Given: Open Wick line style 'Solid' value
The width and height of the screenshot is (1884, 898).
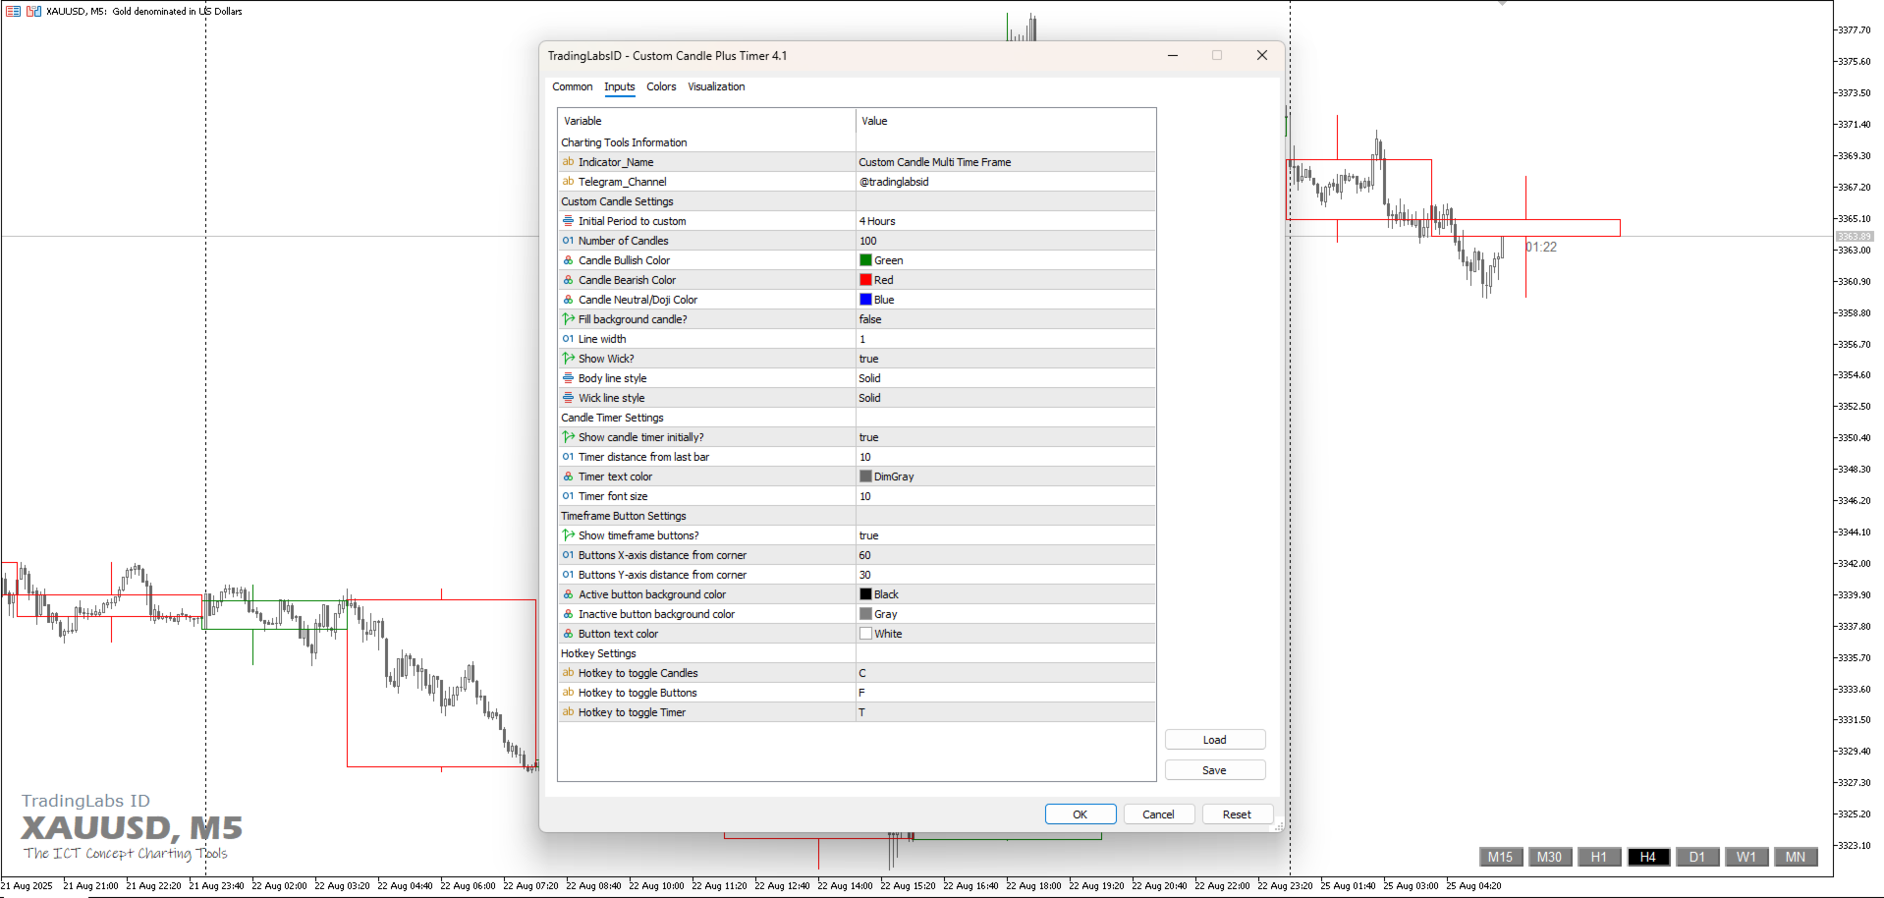Looking at the screenshot, I should point(1006,398).
